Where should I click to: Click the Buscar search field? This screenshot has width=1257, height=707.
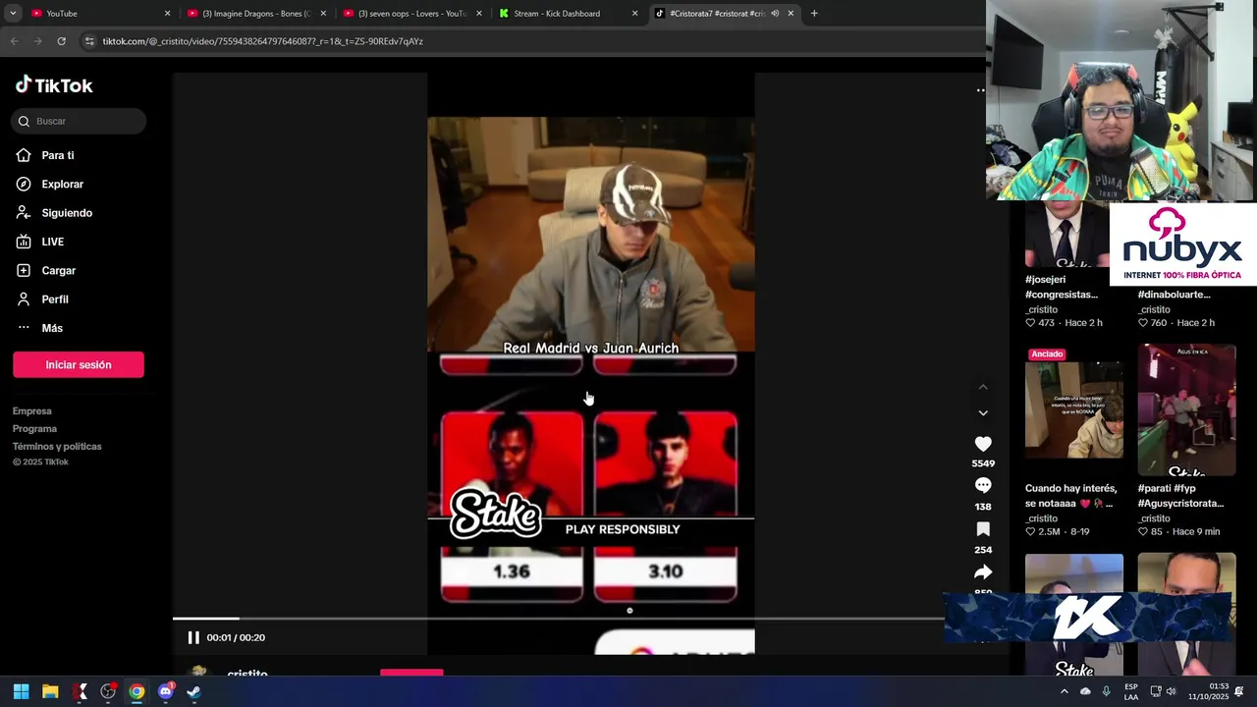tap(79, 121)
